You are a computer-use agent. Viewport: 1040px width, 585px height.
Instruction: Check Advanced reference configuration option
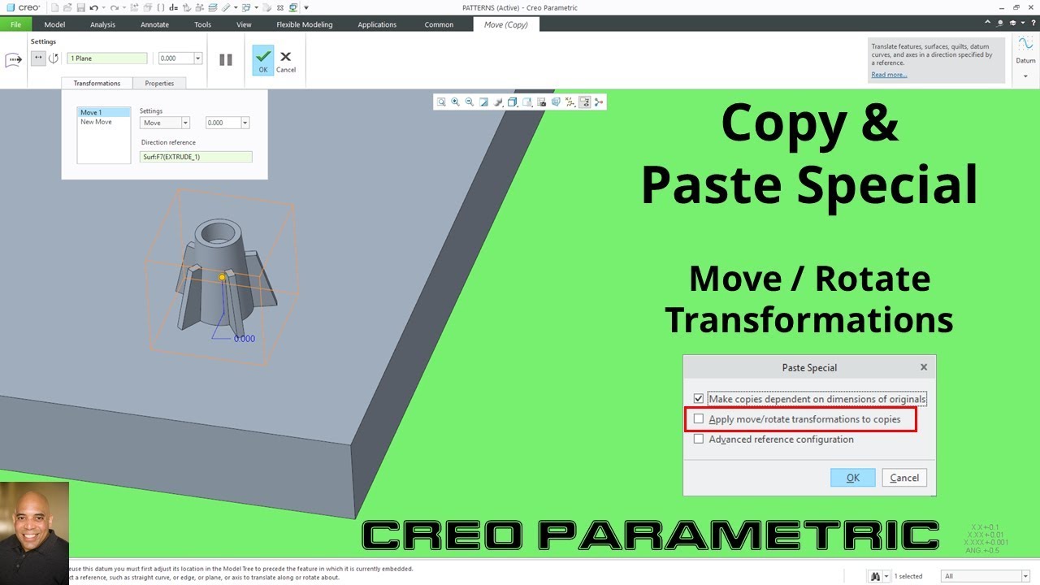pos(699,439)
